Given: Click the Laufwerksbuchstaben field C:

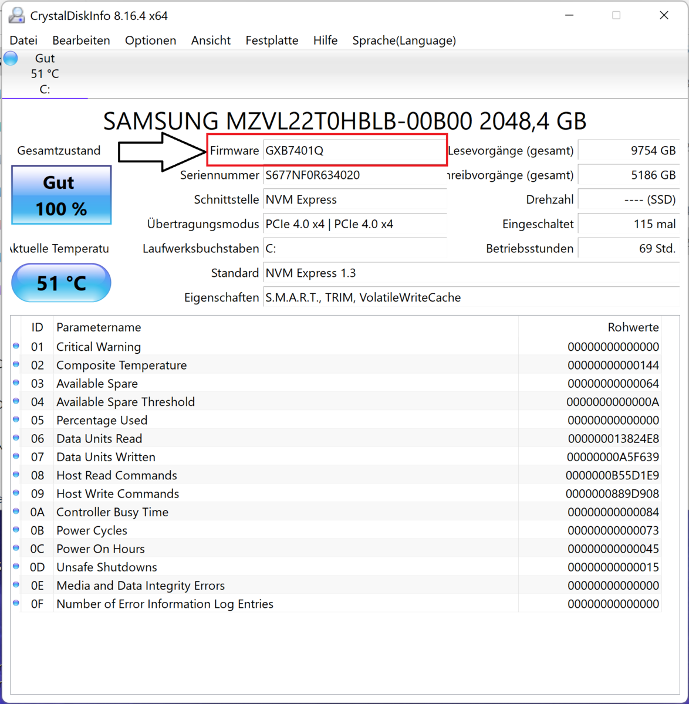Looking at the screenshot, I should pos(354,249).
